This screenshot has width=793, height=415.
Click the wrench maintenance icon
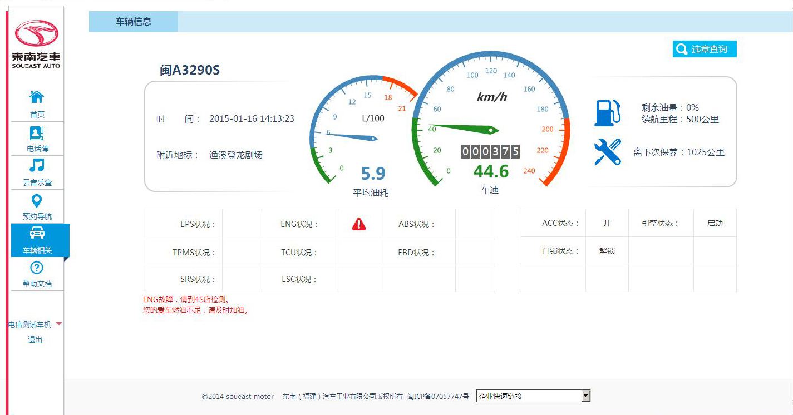tap(607, 151)
